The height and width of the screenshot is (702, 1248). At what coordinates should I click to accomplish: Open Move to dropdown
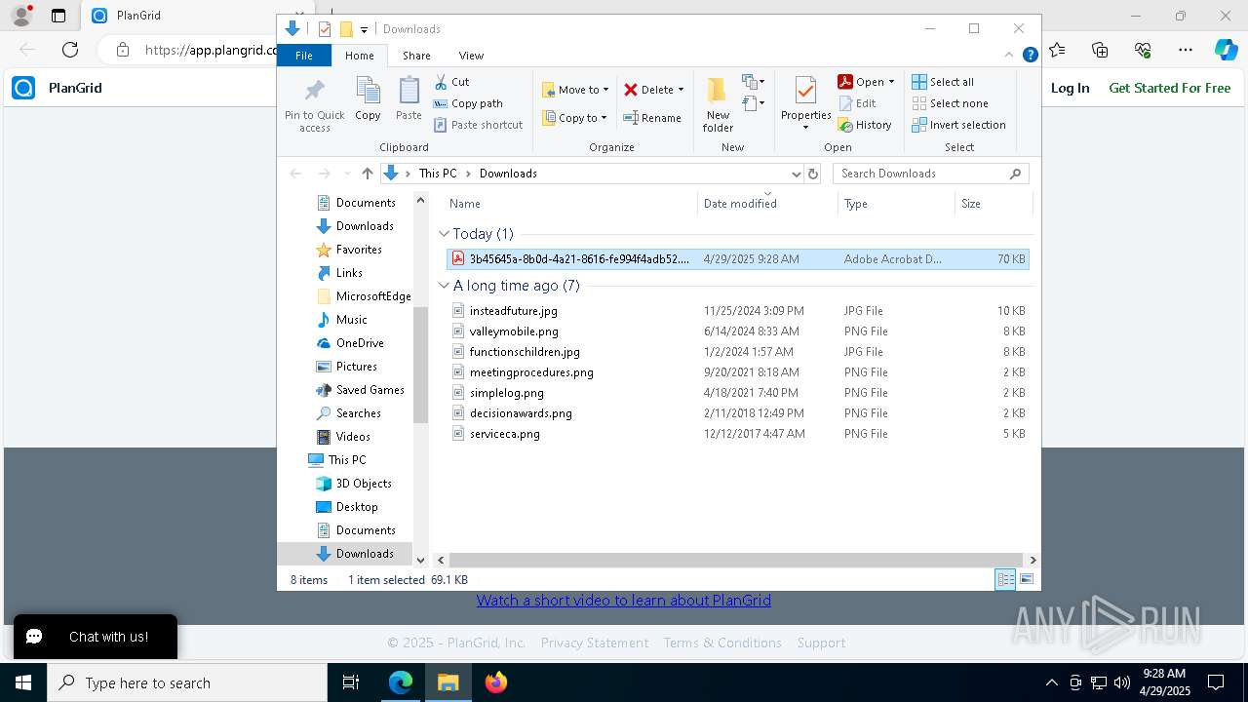pyautogui.click(x=575, y=89)
